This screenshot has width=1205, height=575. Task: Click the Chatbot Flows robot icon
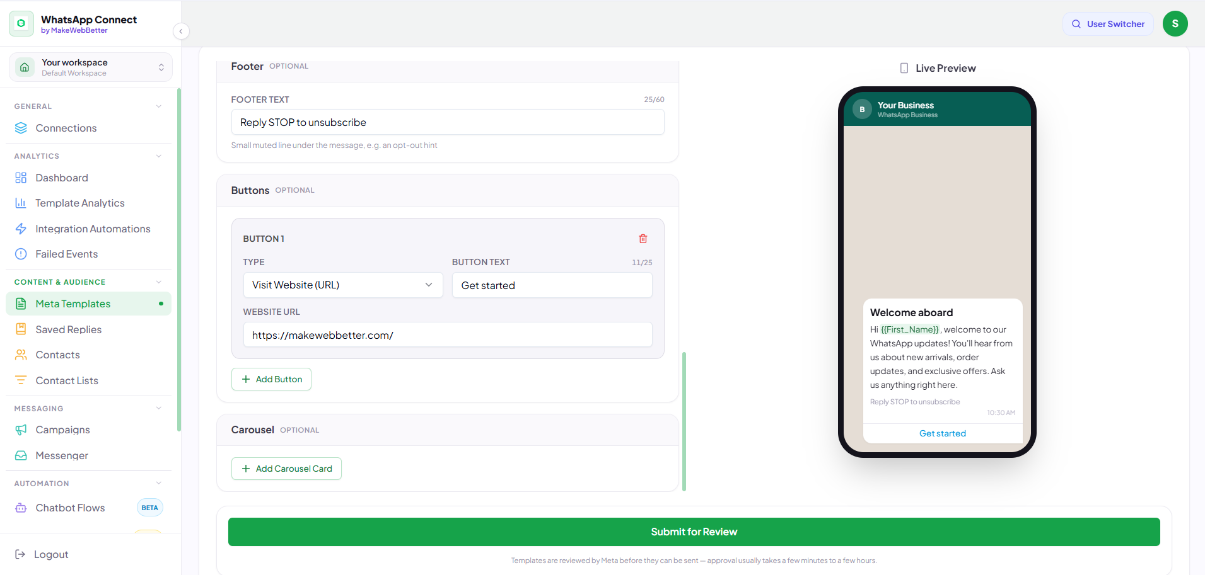click(21, 508)
